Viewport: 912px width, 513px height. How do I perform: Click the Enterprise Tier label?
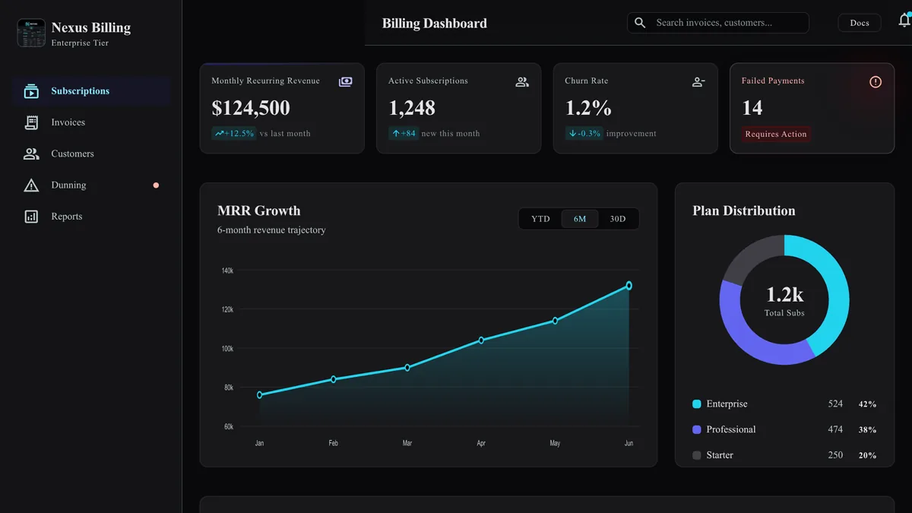80,43
